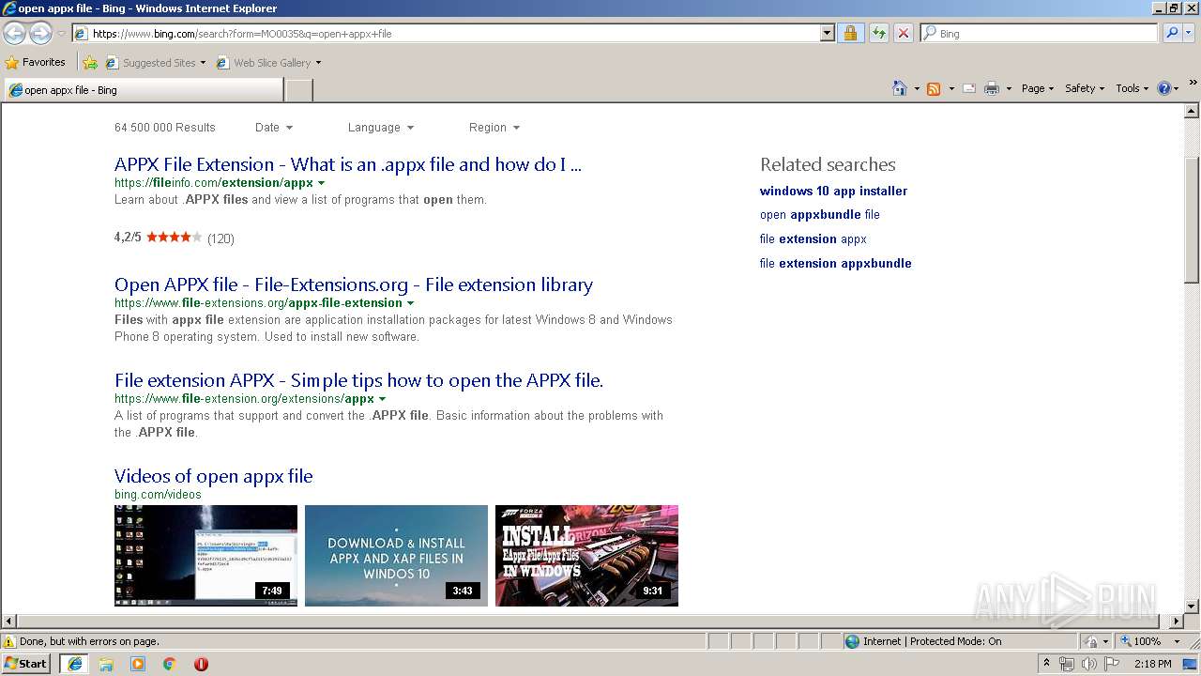Open the Windows Start button
This screenshot has height=676, width=1201.
[x=26, y=663]
